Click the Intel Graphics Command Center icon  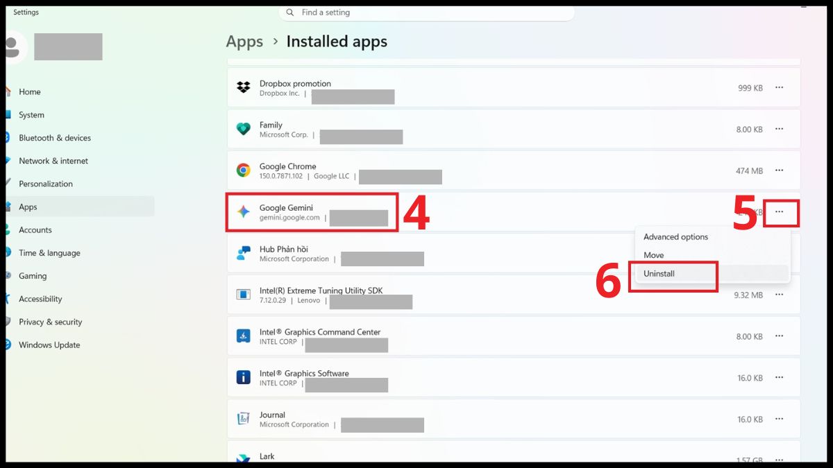tap(243, 336)
